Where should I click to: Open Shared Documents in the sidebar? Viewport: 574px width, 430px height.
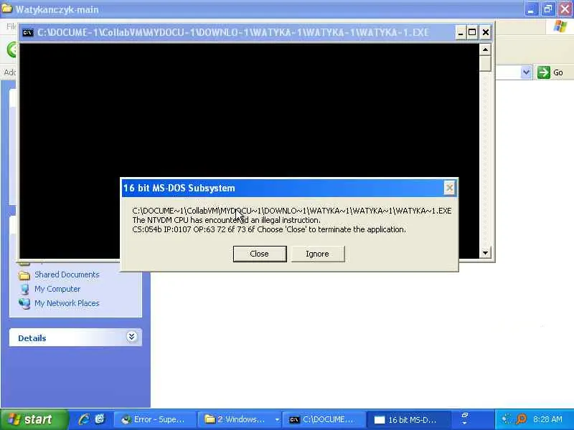pyautogui.click(x=67, y=274)
